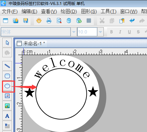Click the open file folder icon
The image size is (147, 132).
tap(16, 21)
